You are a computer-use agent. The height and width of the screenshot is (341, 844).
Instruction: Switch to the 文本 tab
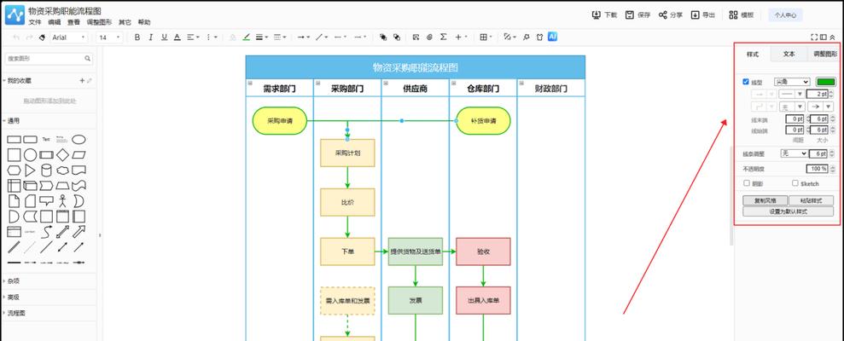pyautogui.click(x=789, y=55)
